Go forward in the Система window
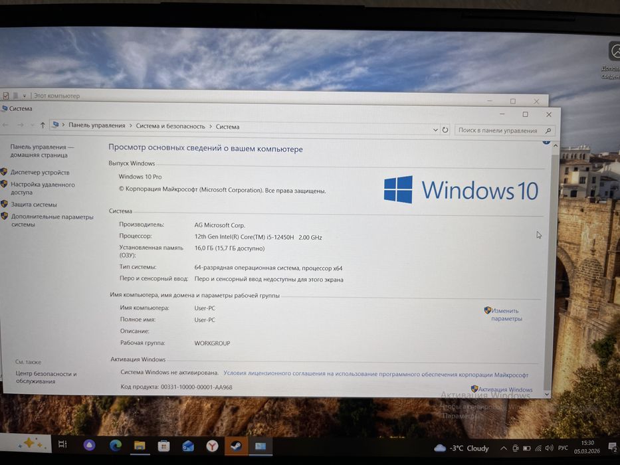This screenshot has width=620, height=465. click(x=21, y=125)
